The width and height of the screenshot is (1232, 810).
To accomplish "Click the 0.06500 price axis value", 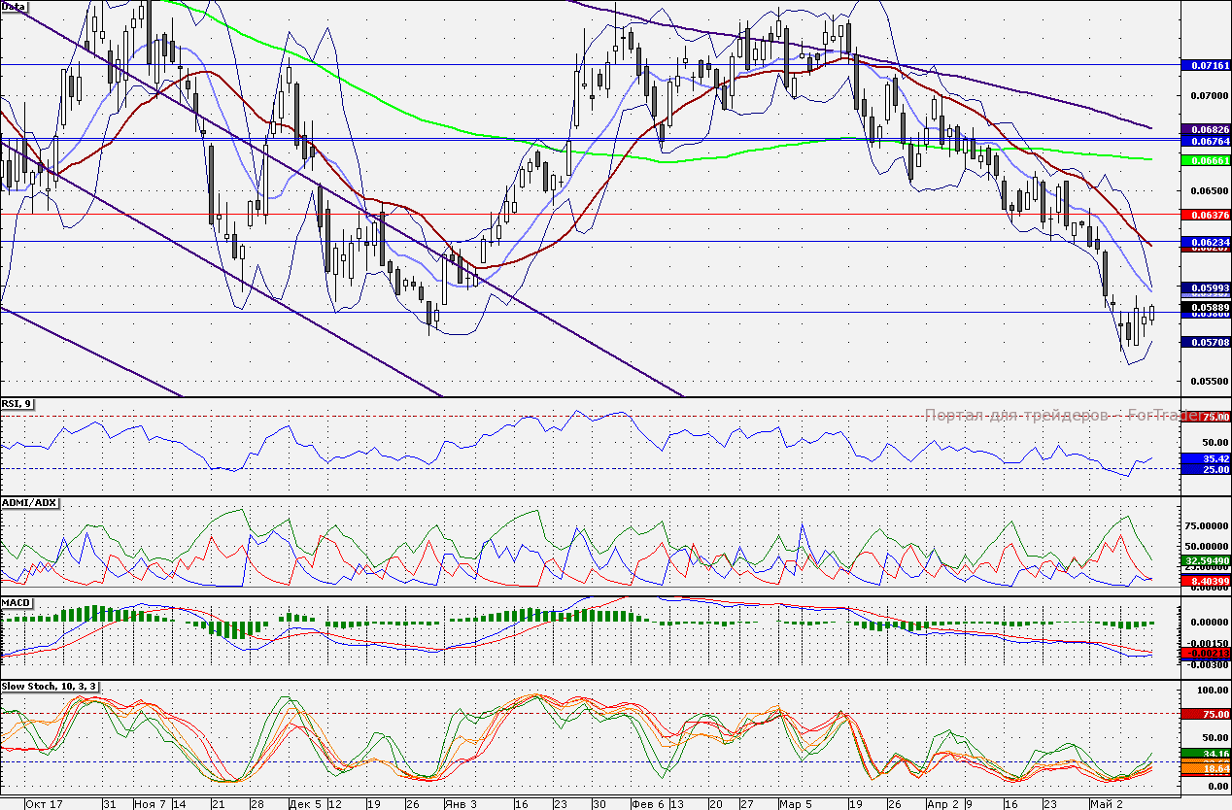I will (x=1210, y=191).
